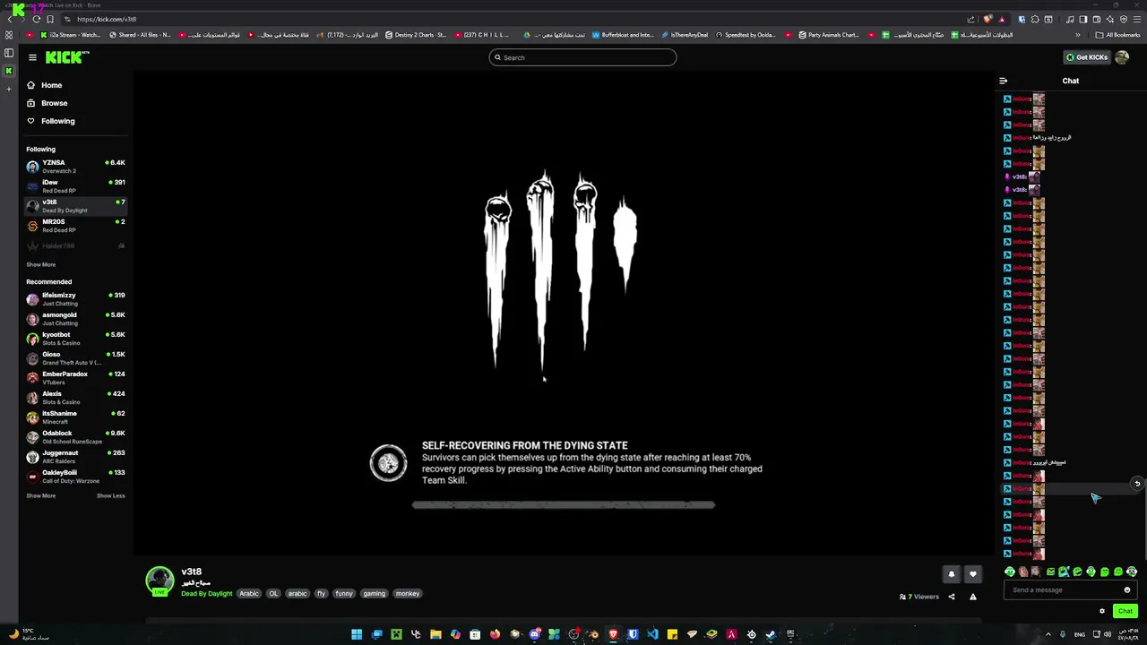Open EmberParadox recommended channel
This screenshot has height=645, width=1147.
point(76,378)
